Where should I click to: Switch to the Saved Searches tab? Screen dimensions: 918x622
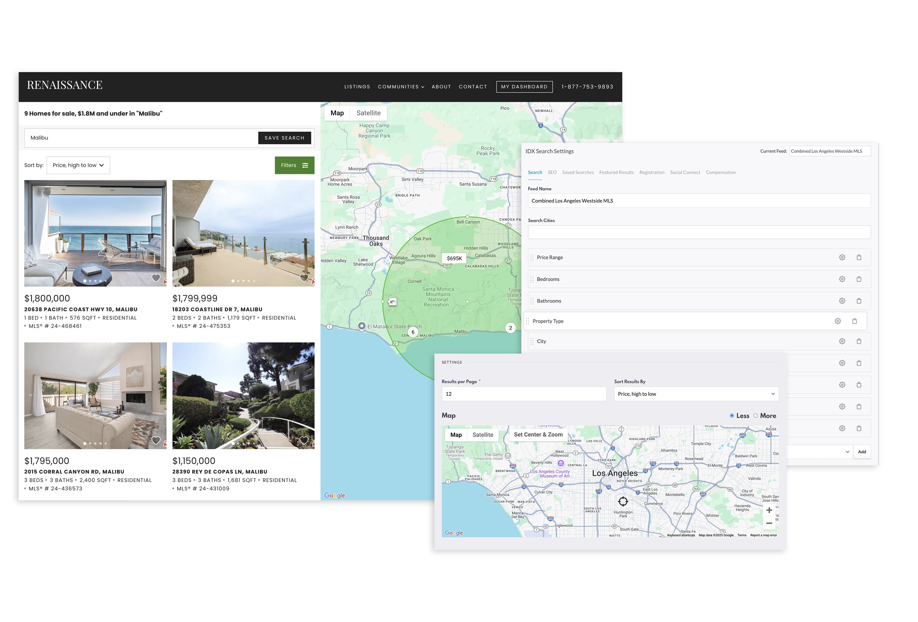coord(577,173)
